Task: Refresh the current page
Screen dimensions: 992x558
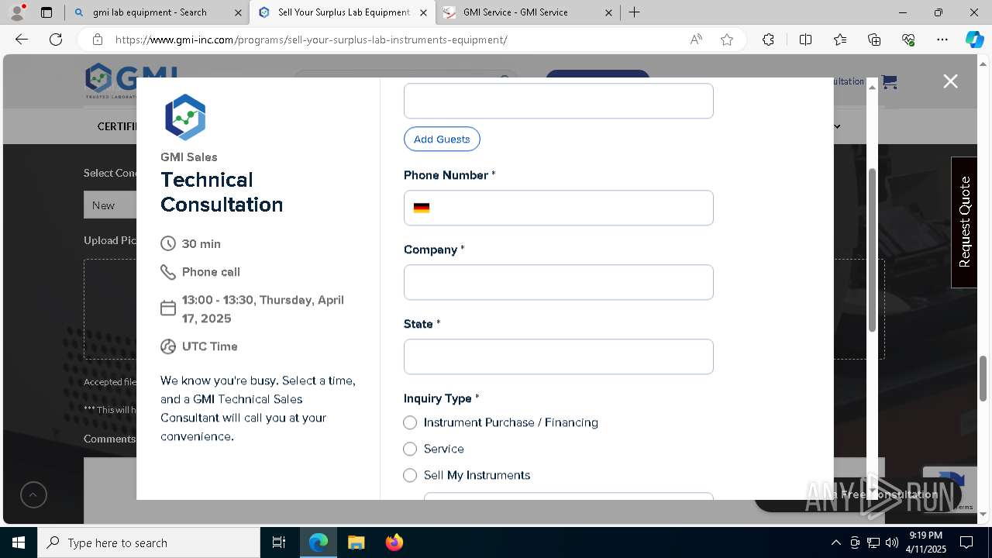Action: (x=56, y=40)
